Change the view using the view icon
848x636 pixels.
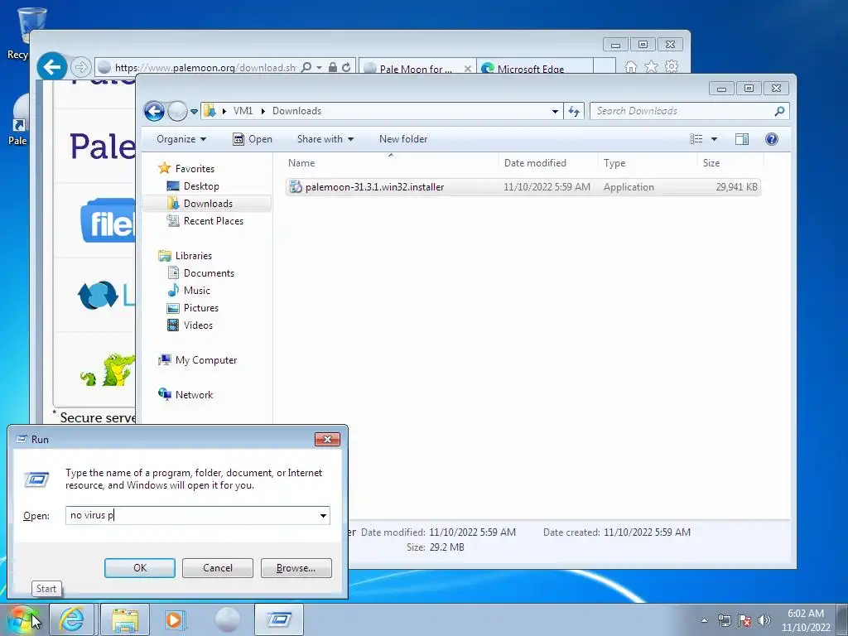pyautogui.click(x=696, y=139)
